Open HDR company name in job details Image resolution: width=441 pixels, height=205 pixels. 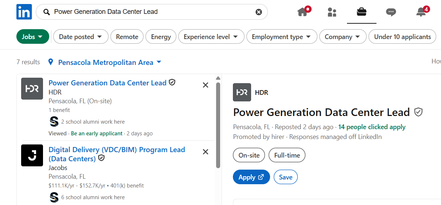click(262, 93)
